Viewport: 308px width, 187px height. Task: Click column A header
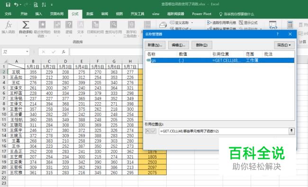[16, 61]
